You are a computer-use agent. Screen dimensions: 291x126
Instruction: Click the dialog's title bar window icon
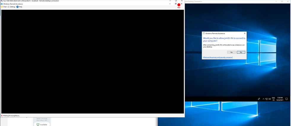click(x=204, y=33)
